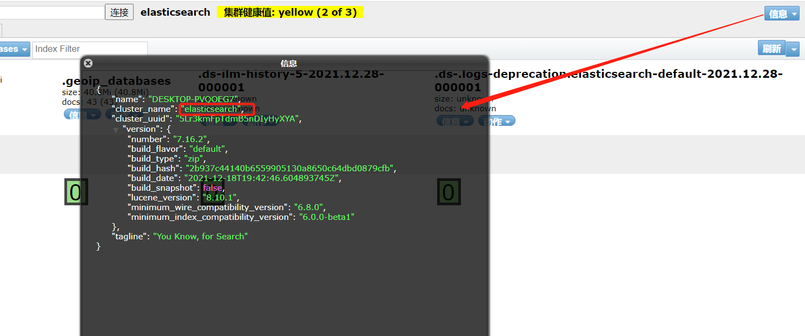
Task: Click the tagline value "You Know, for Search"
Action: coord(201,237)
